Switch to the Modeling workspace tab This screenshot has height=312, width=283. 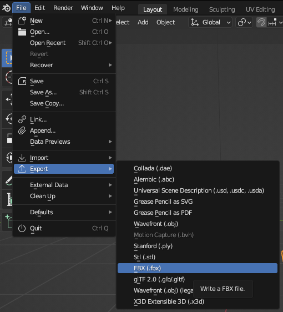pyautogui.click(x=186, y=9)
